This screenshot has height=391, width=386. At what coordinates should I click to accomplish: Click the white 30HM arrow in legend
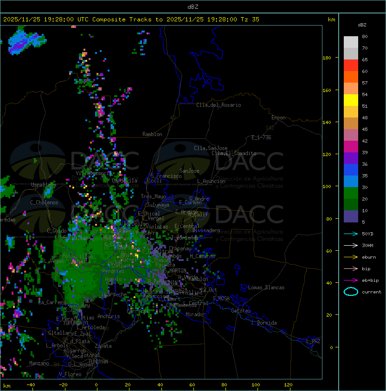[x=351, y=245]
